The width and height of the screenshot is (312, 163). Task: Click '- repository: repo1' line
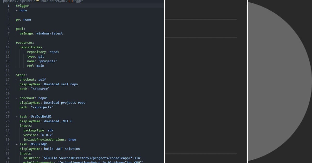(x=41, y=52)
